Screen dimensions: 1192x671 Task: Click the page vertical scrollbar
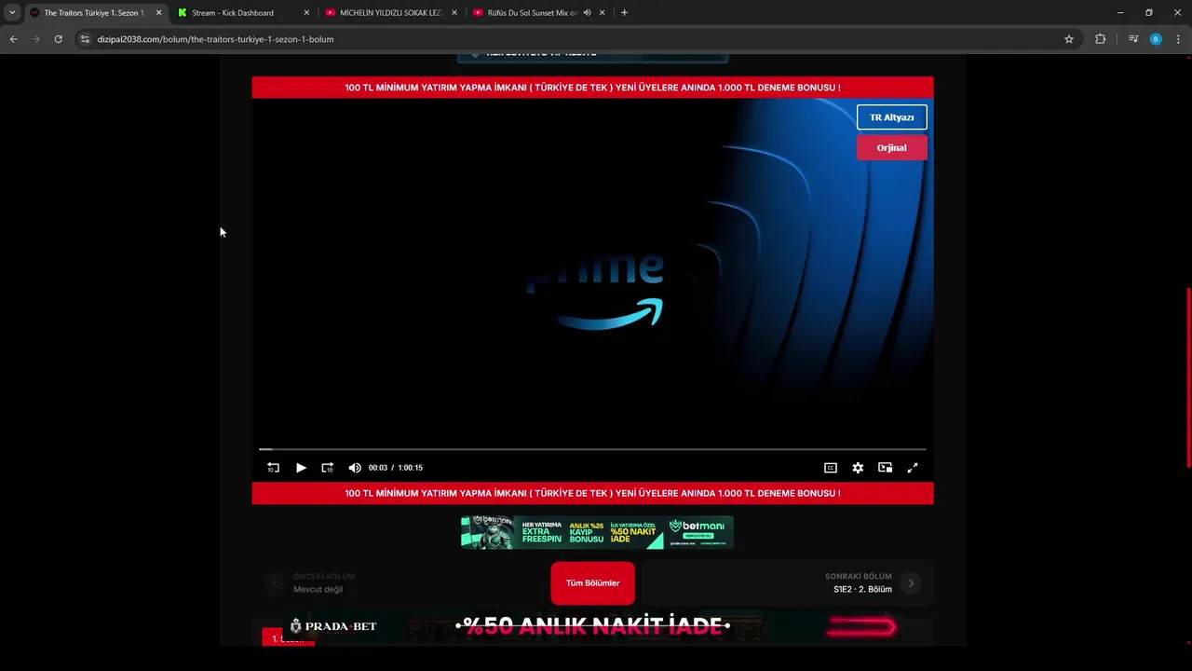1187,377
